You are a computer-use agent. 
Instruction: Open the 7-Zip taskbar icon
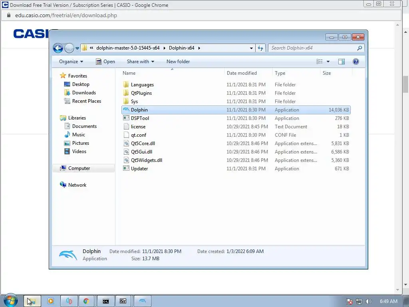point(123,301)
